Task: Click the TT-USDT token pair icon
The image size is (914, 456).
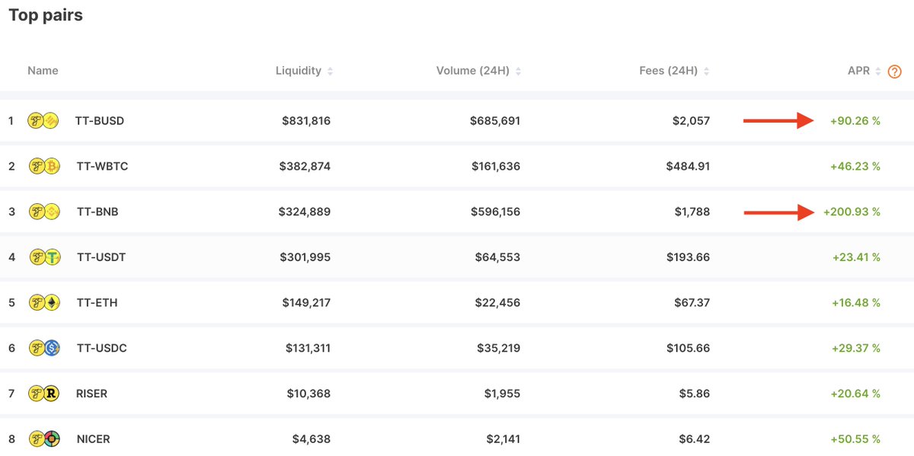Action: tap(45, 257)
